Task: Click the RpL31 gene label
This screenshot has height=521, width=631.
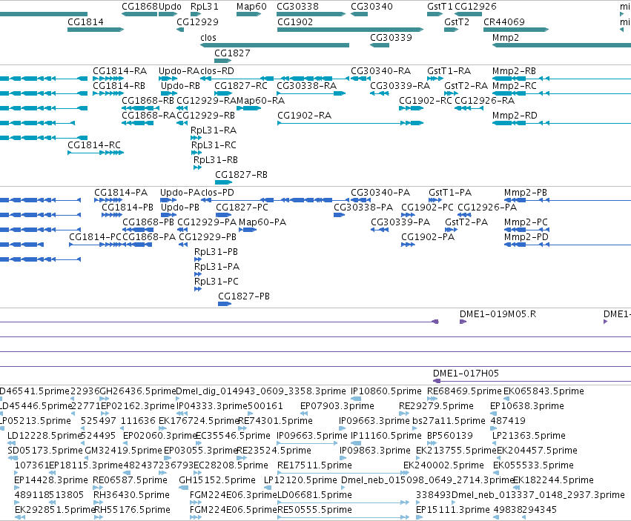Action: click(x=205, y=7)
